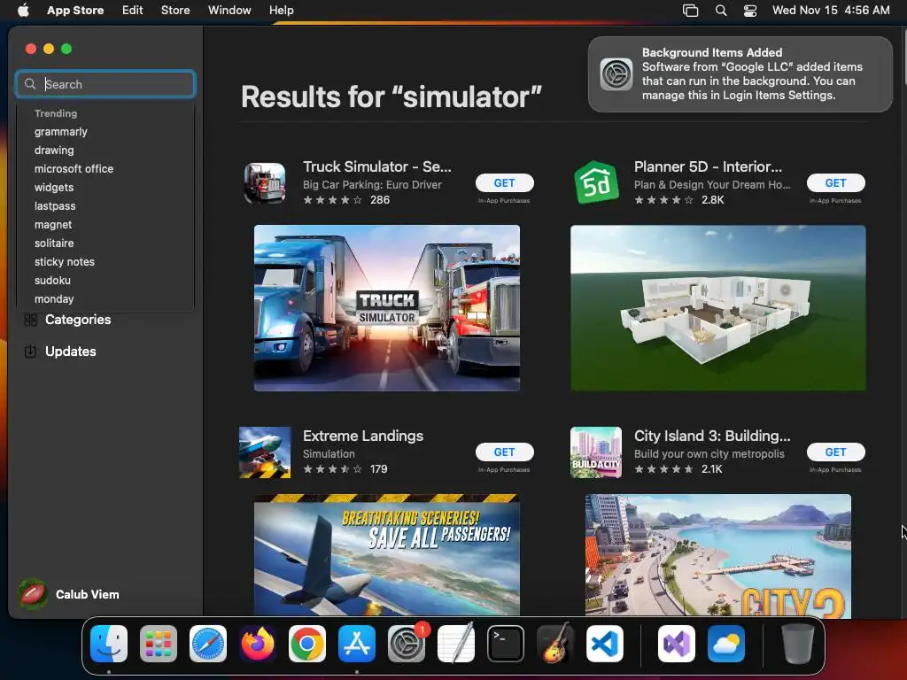
Task: Open Terminal from the Dock
Action: [x=506, y=644]
